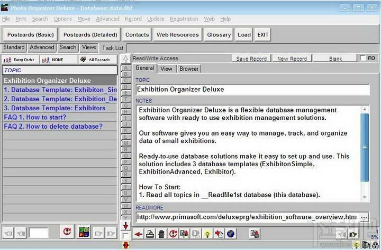Click the red left arrow in record toolbar

coord(139,234)
